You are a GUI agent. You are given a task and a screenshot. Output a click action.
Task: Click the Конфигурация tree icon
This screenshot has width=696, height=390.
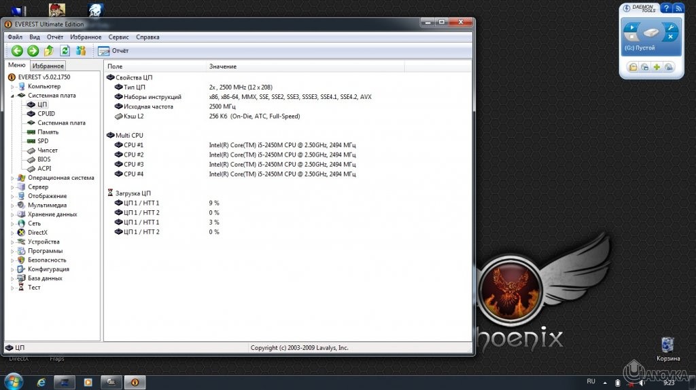pyautogui.click(x=21, y=269)
